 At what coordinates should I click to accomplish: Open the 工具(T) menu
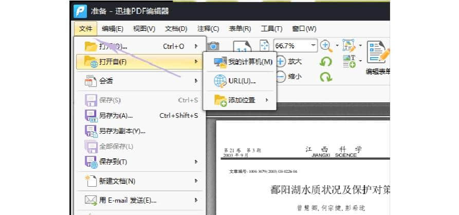(x=271, y=29)
